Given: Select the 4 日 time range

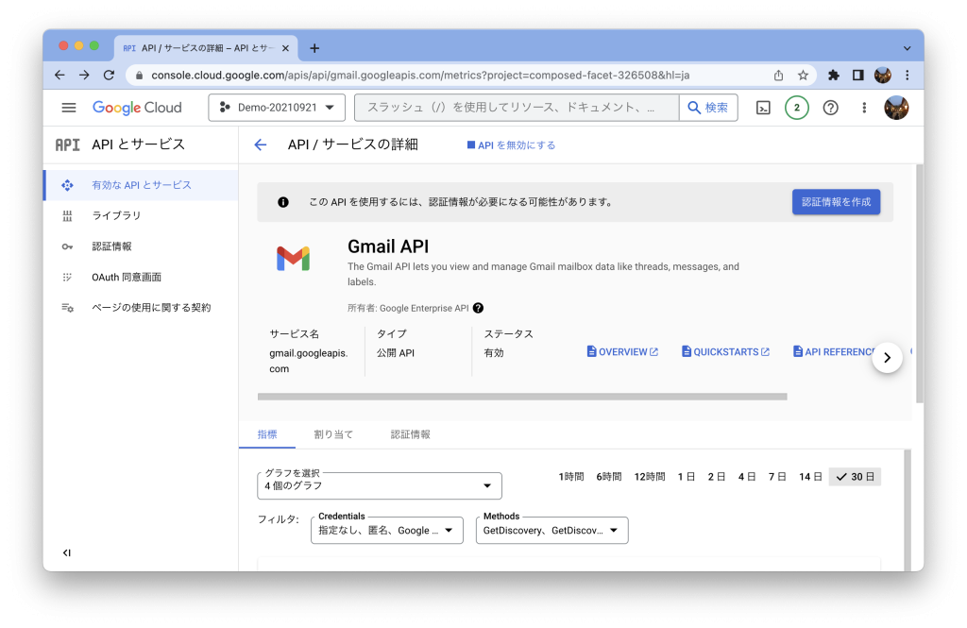Looking at the screenshot, I should (x=747, y=477).
